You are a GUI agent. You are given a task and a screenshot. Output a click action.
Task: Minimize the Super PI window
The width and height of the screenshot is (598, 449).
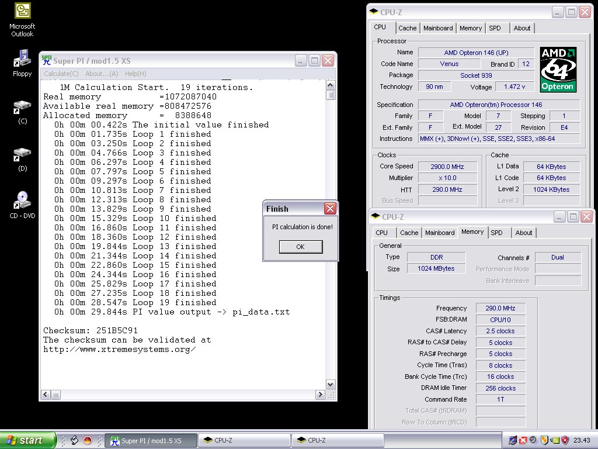[x=301, y=60]
